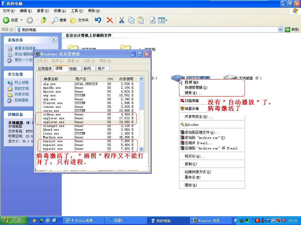Click process list scrollbar down arrow
The width and height of the screenshot is (301, 225).
pos(141,149)
